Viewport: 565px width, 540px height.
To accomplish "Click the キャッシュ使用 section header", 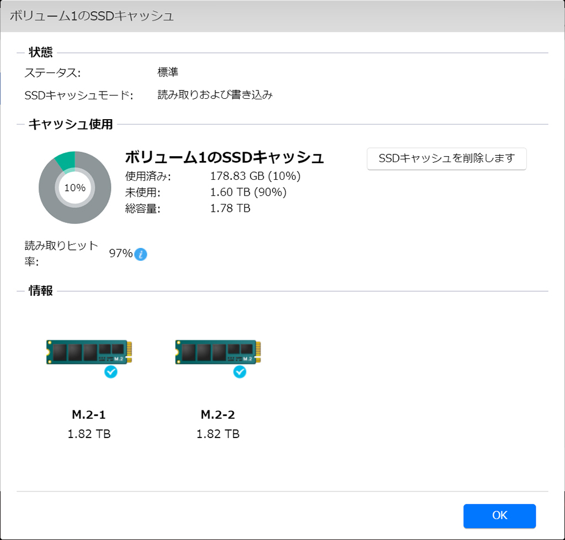I will [71, 124].
